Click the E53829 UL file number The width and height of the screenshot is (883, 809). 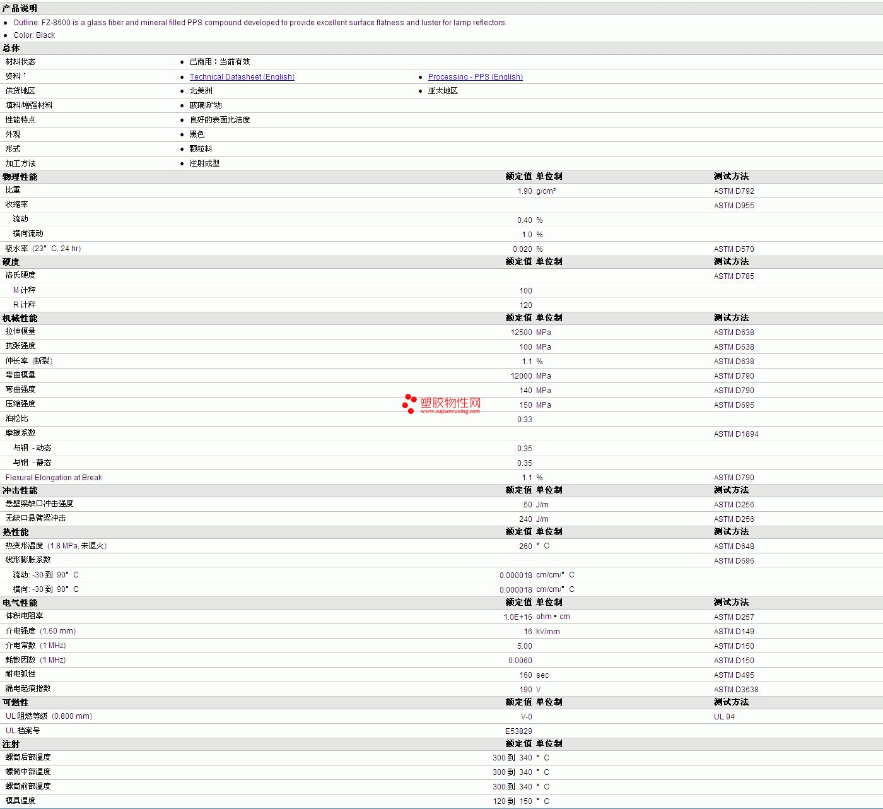coord(518,731)
